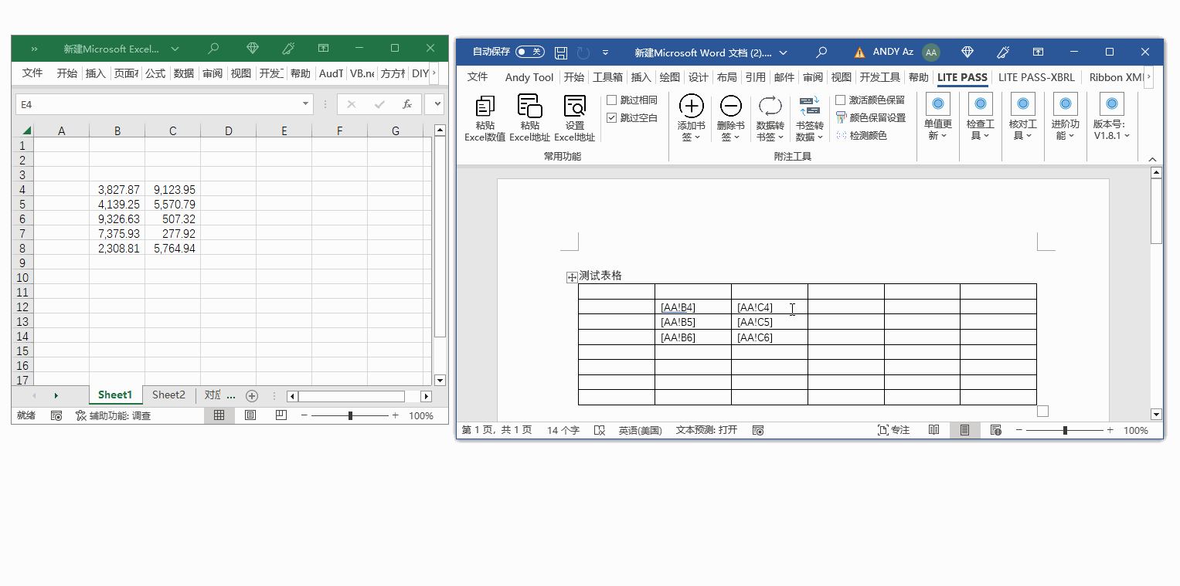Image resolution: width=1180 pixels, height=586 pixels.
Task: Click the Paste Excel 数值 icon
Action: [485, 107]
